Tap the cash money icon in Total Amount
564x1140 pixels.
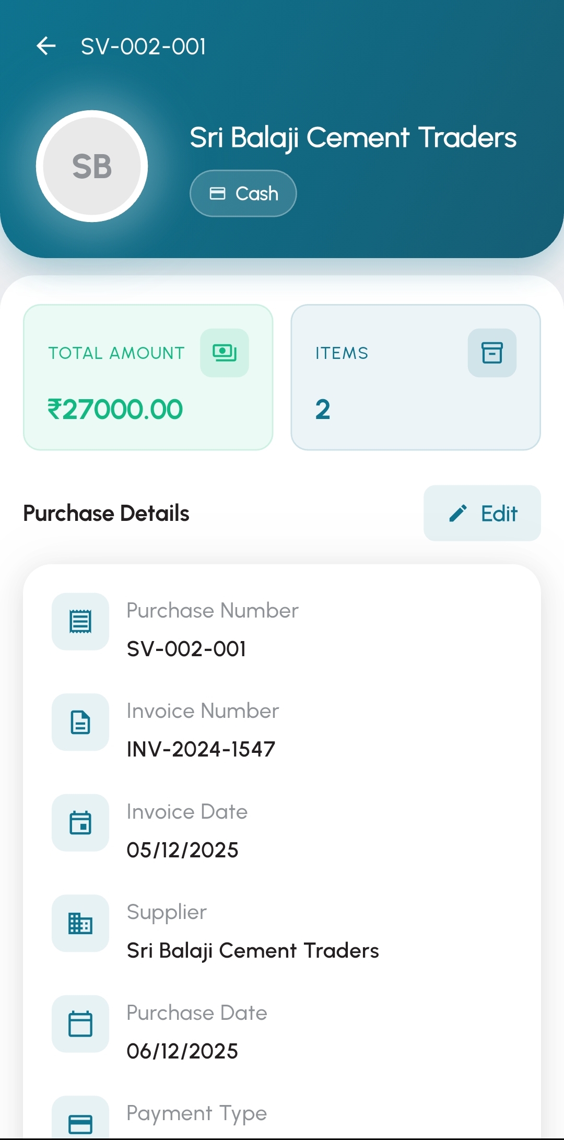pos(225,353)
